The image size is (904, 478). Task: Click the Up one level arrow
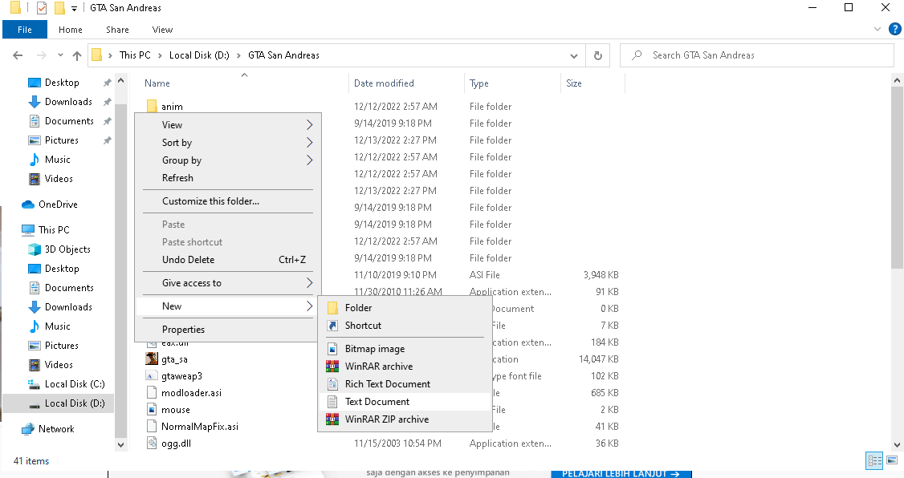(77, 55)
